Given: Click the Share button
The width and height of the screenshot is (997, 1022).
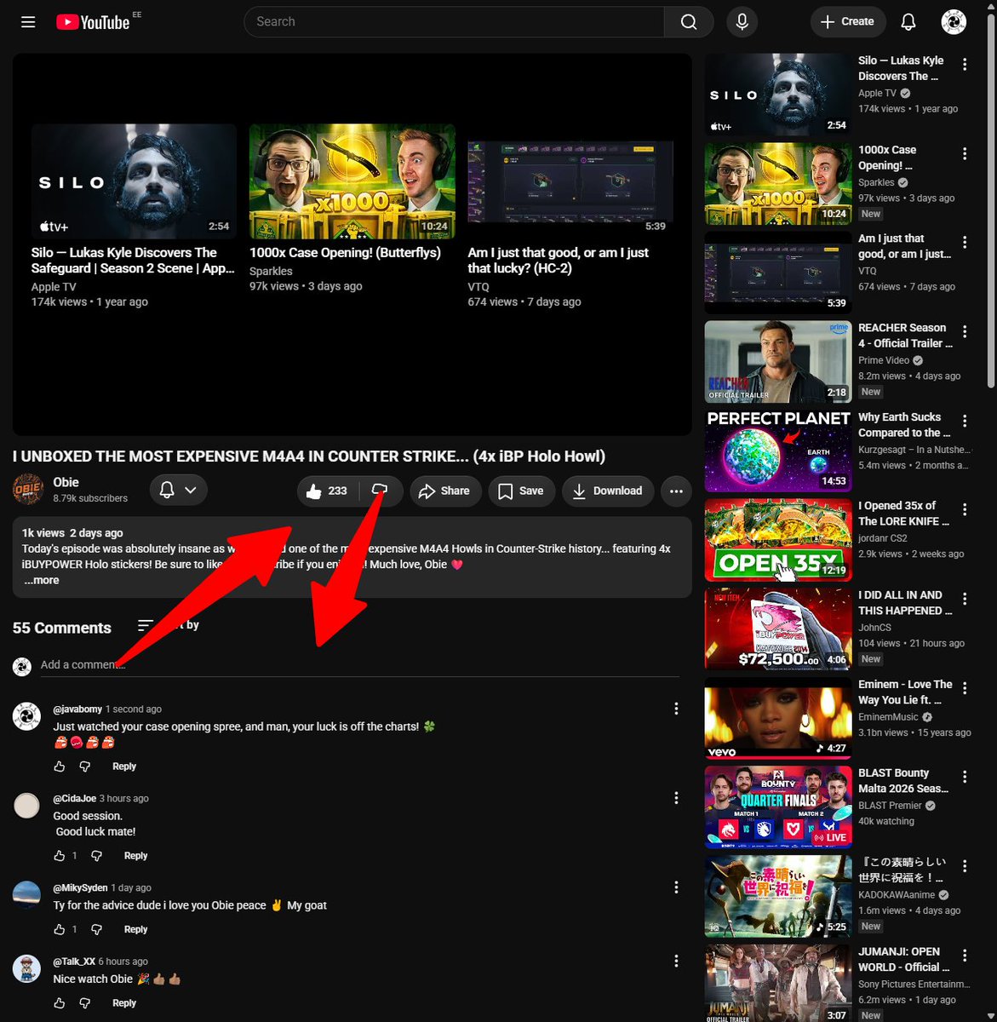Looking at the screenshot, I should tap(445, 491).
